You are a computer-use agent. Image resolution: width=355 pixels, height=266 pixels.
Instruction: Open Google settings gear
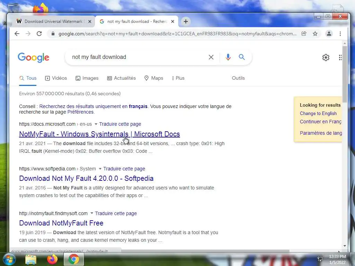[326, 57]
